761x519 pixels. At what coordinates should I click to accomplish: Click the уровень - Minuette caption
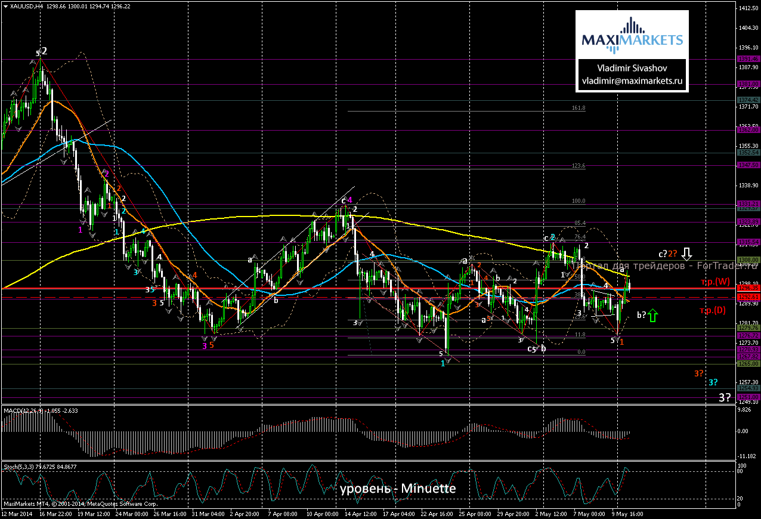pyautogui.click(x=398, y=489)
